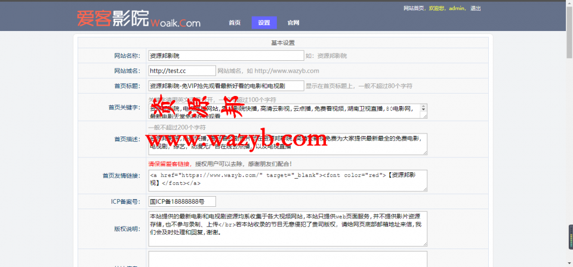Open the 官网 navigation tab
The height and width of the screenshot is (267, 573).
pyautogui.click(x=294, y=23)
